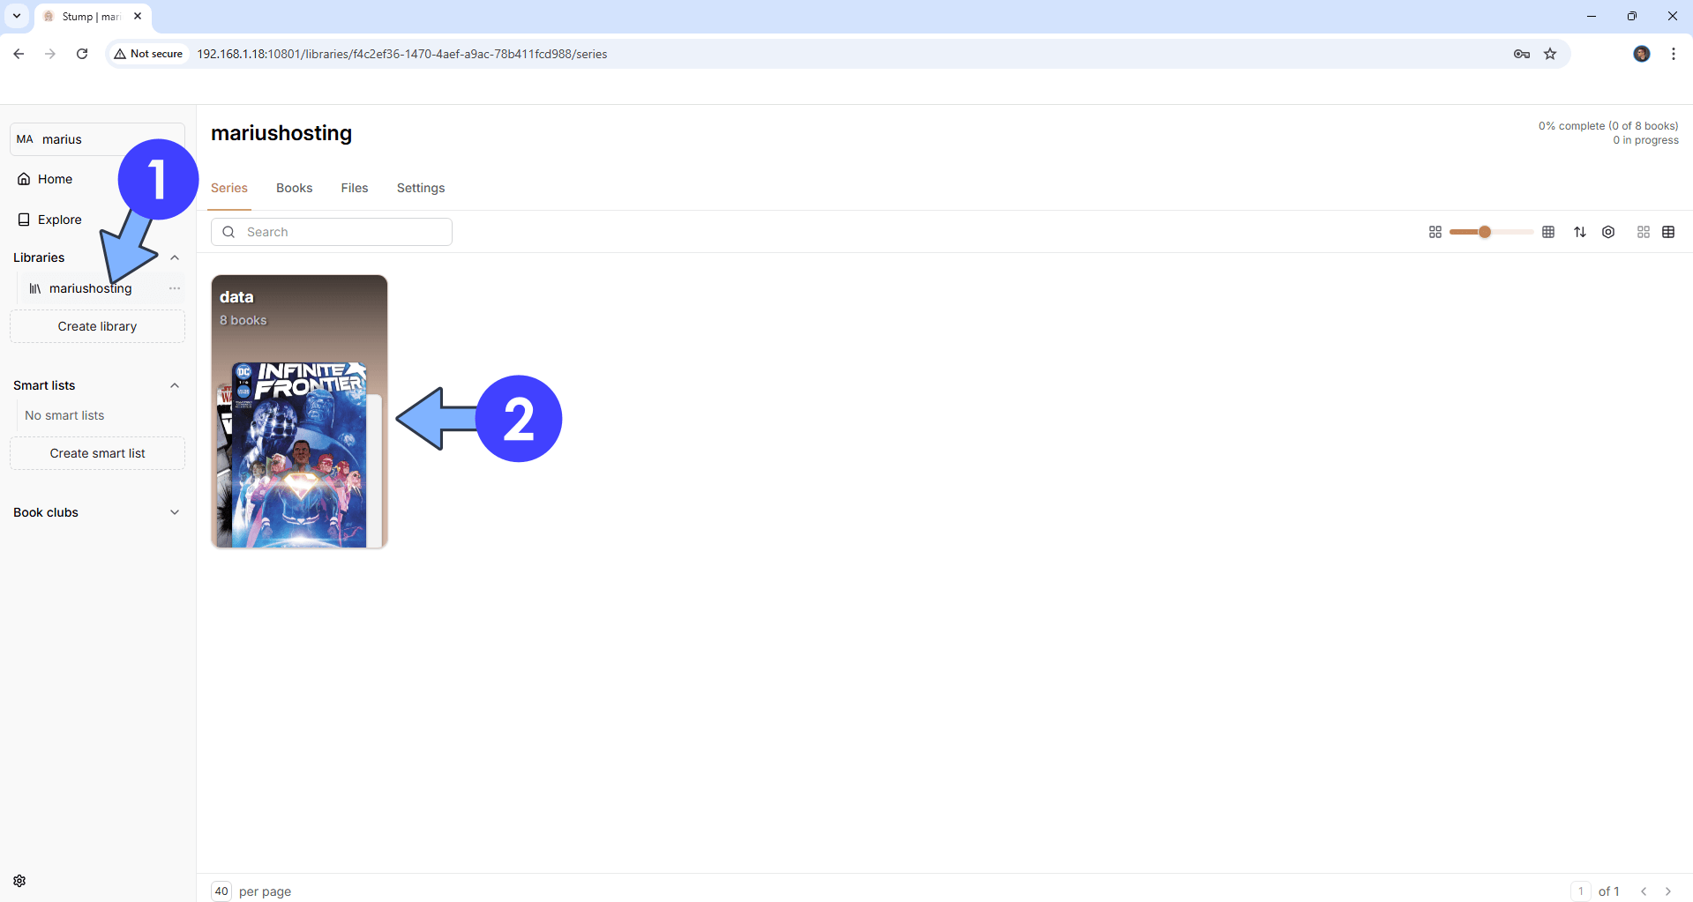Screen dimensions: 1693x902
Task: Click the Create smart list button
Action: [x=97, y=453]
